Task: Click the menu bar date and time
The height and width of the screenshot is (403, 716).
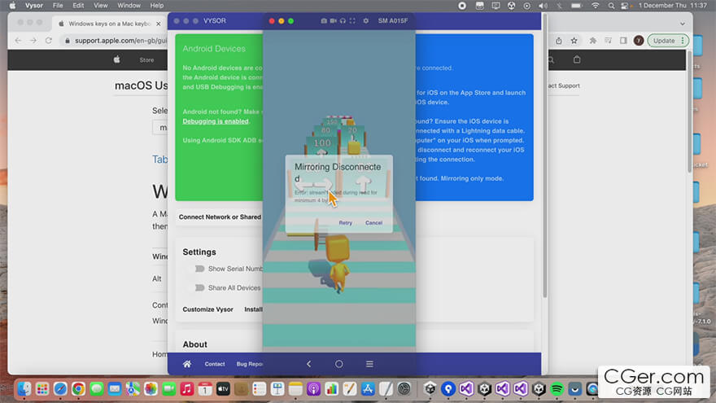Action: coord(673,6)
